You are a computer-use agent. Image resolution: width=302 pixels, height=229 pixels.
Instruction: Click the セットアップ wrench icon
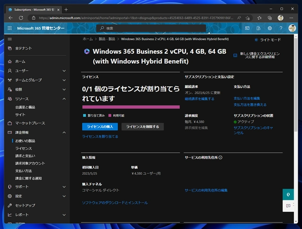tap(9, 205)
